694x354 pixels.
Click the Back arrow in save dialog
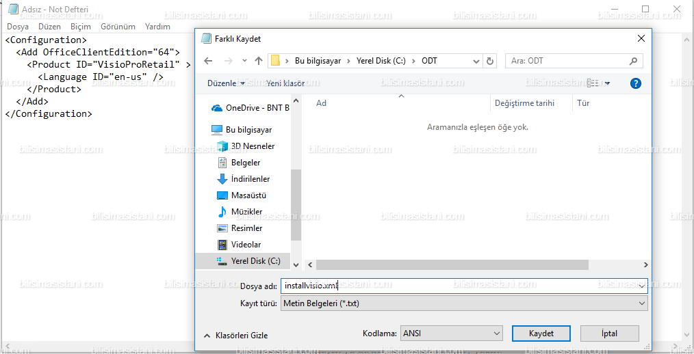coord(208,61)
